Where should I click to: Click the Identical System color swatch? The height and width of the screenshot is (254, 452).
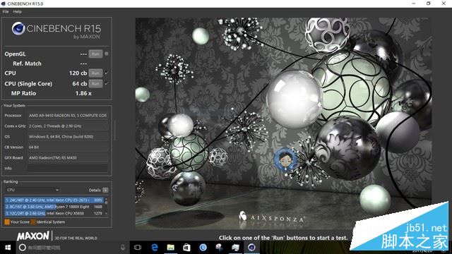pyautogui.click(x=33, y=222)
